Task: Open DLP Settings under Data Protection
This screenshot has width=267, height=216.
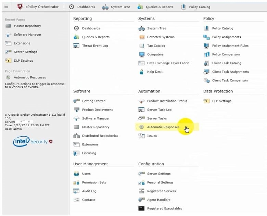Action: (221, 101)
